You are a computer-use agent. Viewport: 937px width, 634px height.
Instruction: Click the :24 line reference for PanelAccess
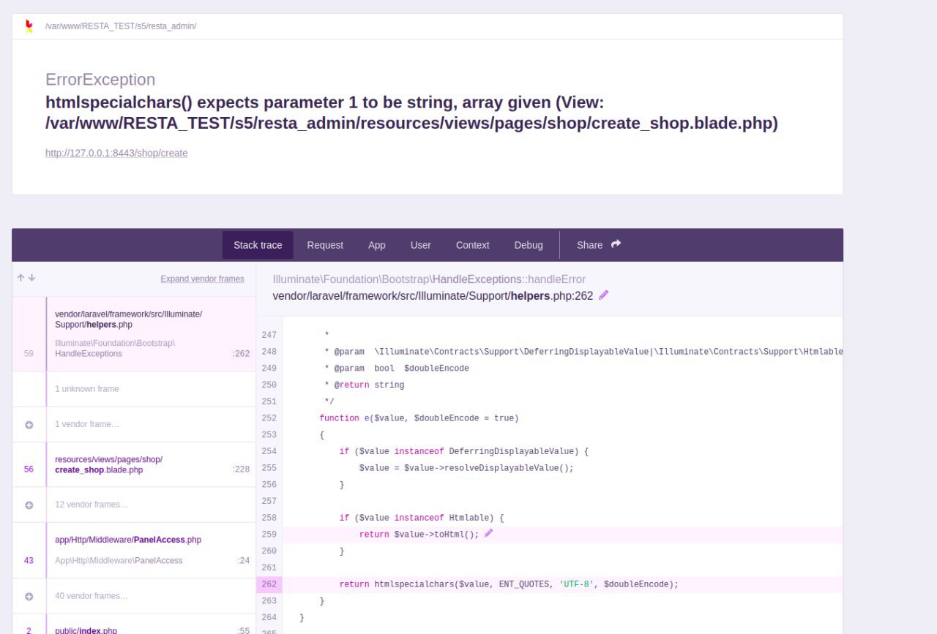[243, 561]
